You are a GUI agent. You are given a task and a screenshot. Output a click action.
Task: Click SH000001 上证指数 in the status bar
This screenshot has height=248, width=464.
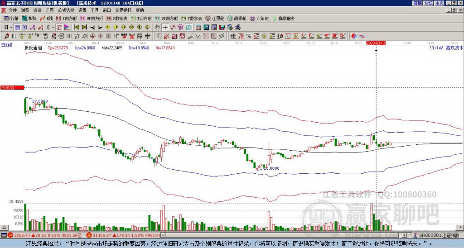click(439, 235)
